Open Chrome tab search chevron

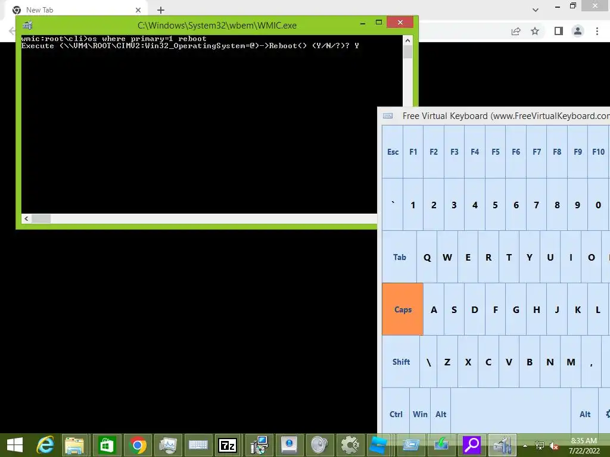point(536,10)
